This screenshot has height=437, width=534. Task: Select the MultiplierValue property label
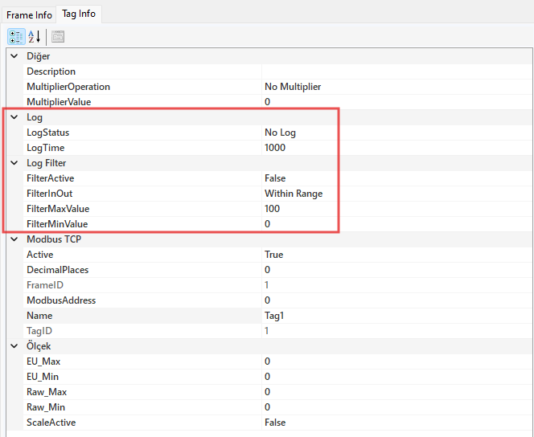(59, 102)
